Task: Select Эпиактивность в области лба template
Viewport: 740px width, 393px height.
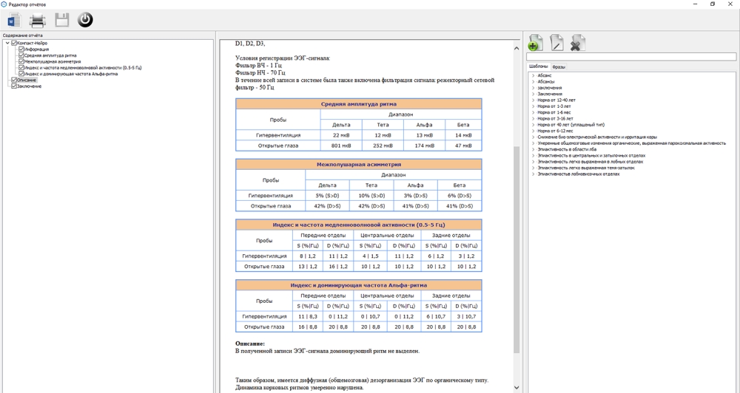Action: click(567, 149)
